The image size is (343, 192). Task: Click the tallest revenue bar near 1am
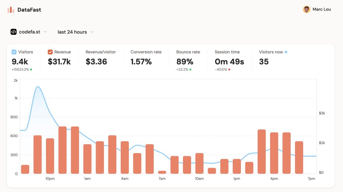coord(75,150)
